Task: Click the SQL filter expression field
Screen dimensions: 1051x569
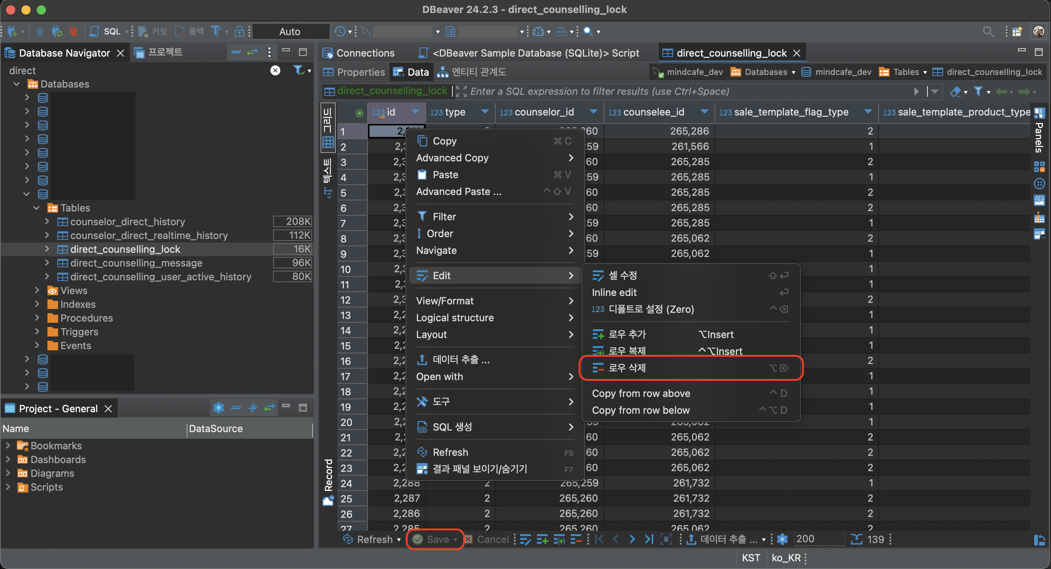Action: [690, 91]
